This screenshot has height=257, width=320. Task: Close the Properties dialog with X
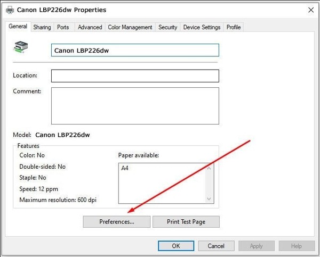point(311,10)
